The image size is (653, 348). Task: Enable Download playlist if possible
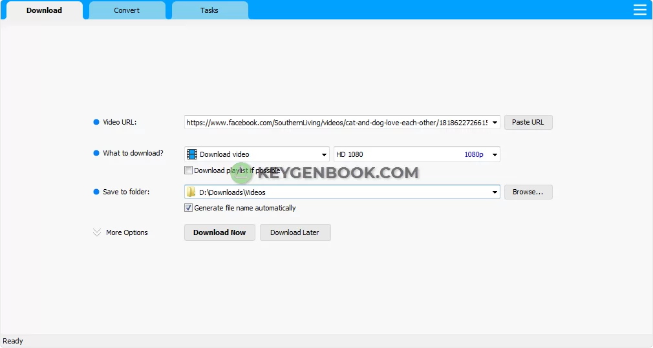click(189, 170)
